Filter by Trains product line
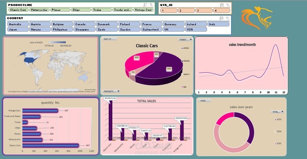This screenshot has height=159, width=307. coord(102,10)
